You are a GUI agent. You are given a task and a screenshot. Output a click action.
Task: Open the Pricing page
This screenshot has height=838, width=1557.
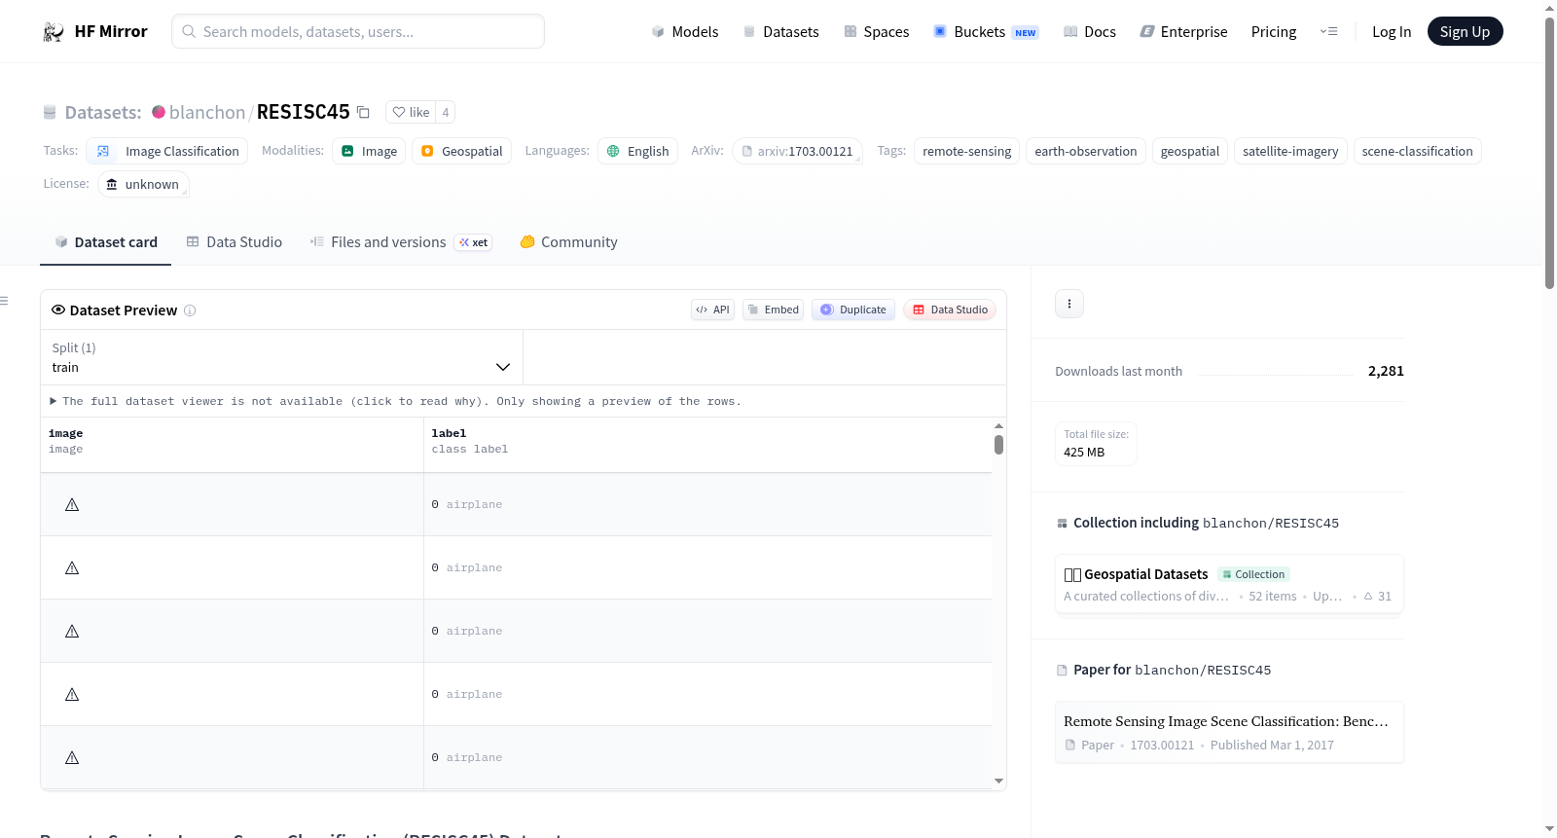[x=1274, y=32]
